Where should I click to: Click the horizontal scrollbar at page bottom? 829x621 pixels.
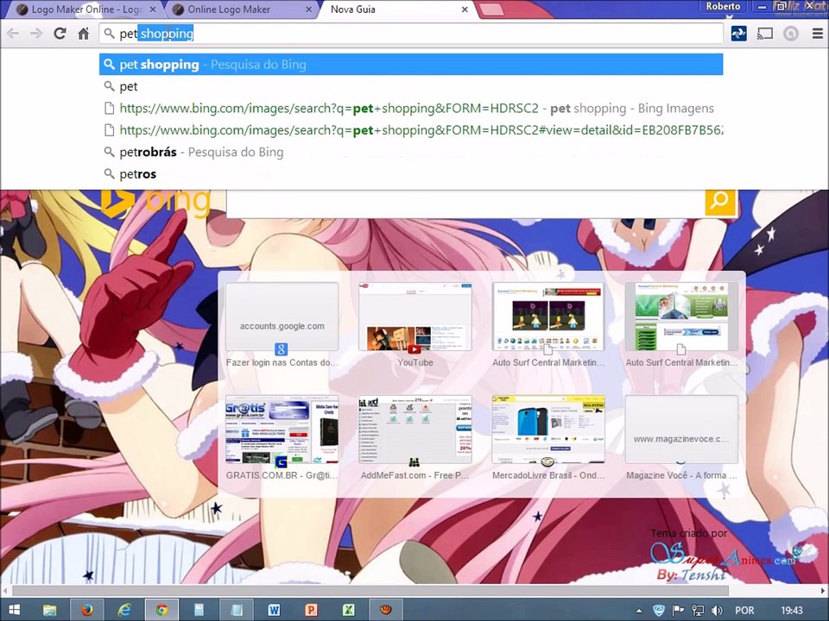click(370, 590)
